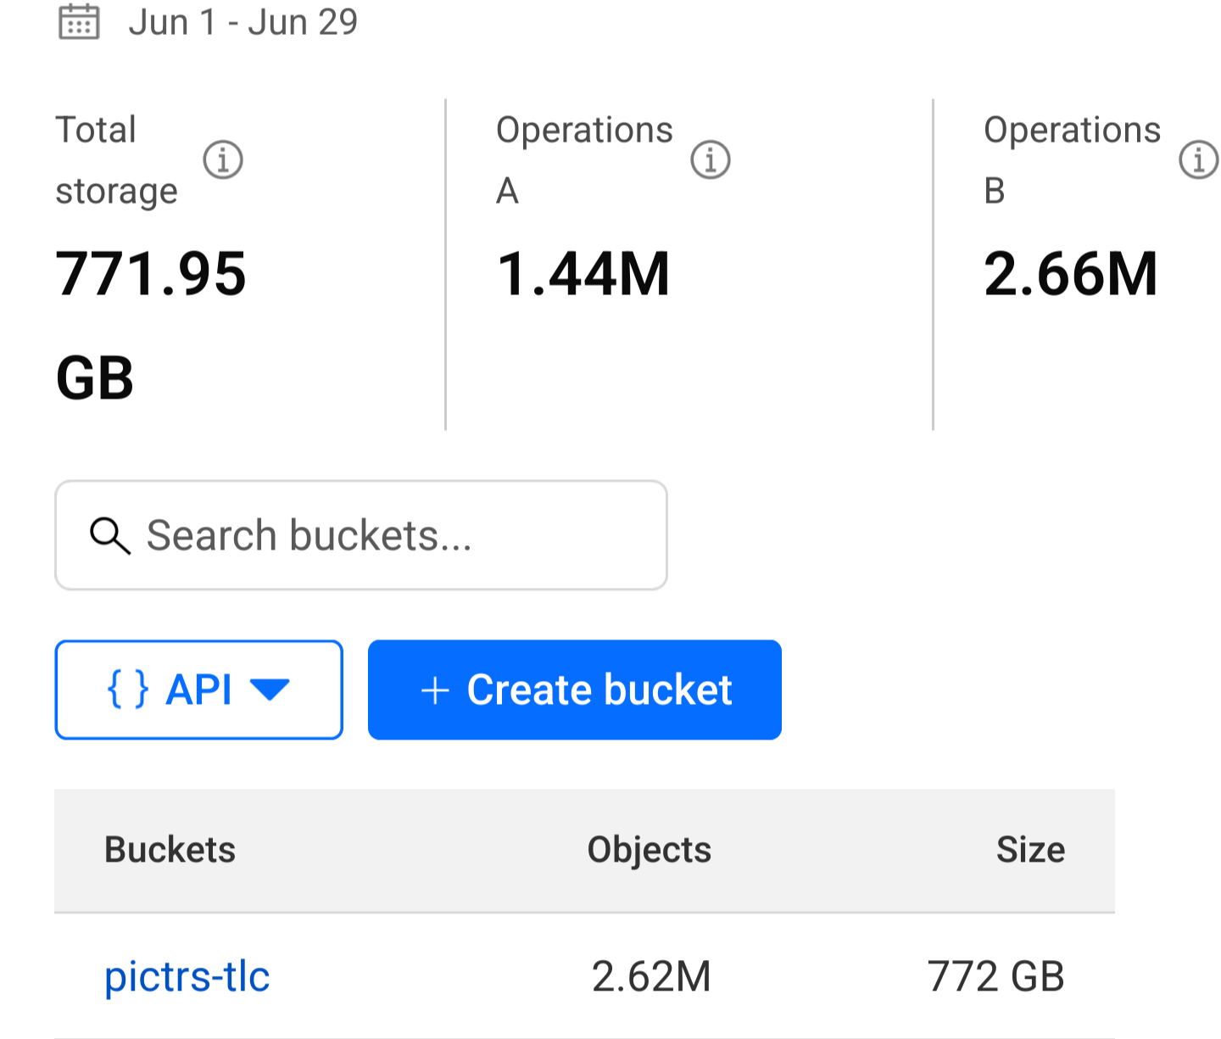
Task: Click the Size column header
Action: pyautogui.click(x=1030, y=849)
